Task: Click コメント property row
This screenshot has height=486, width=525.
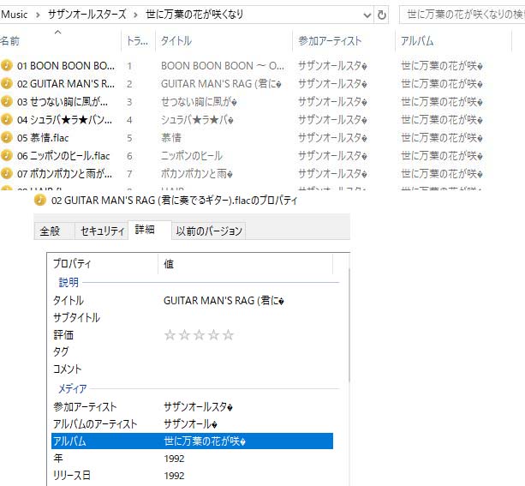Action: click(192, 369)
